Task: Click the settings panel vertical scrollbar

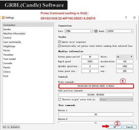Action: [x=136, y=42]
